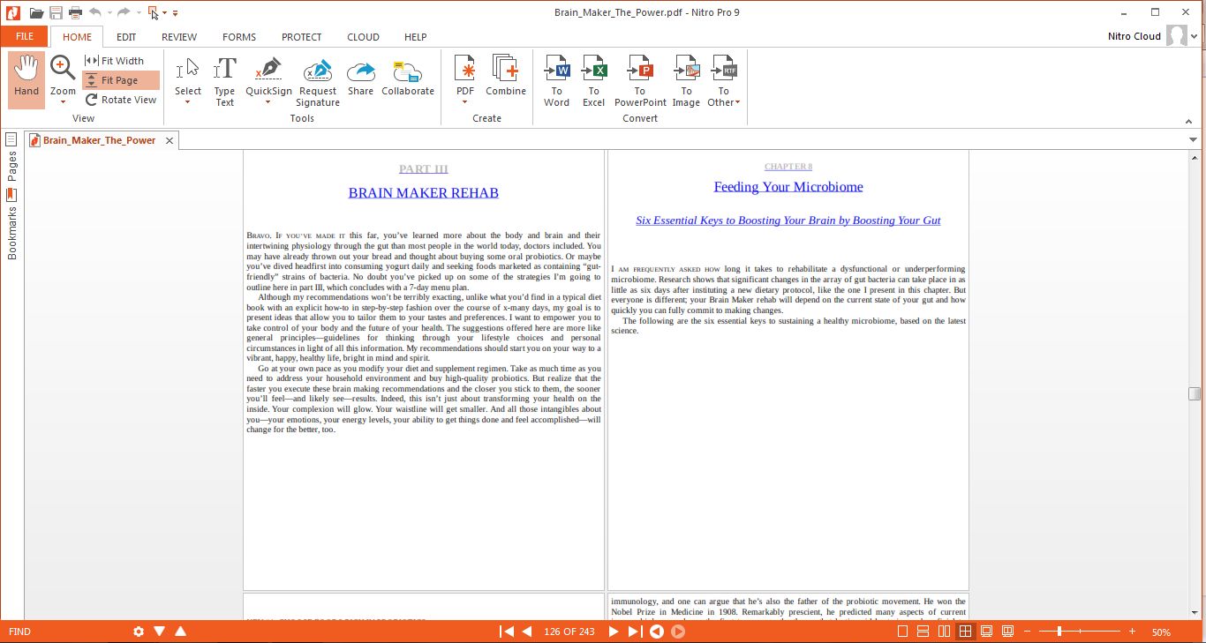This screenshot has width=1206, height=643.
Task: Click Request Signature
Action: 318,81
